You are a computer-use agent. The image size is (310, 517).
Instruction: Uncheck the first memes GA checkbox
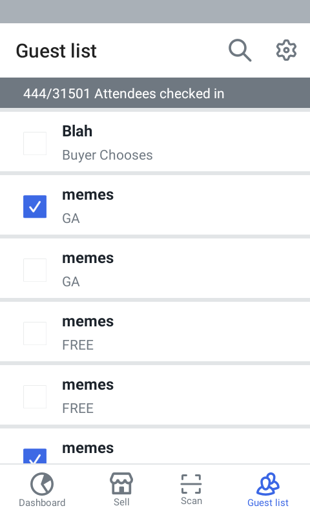(35, 207)
